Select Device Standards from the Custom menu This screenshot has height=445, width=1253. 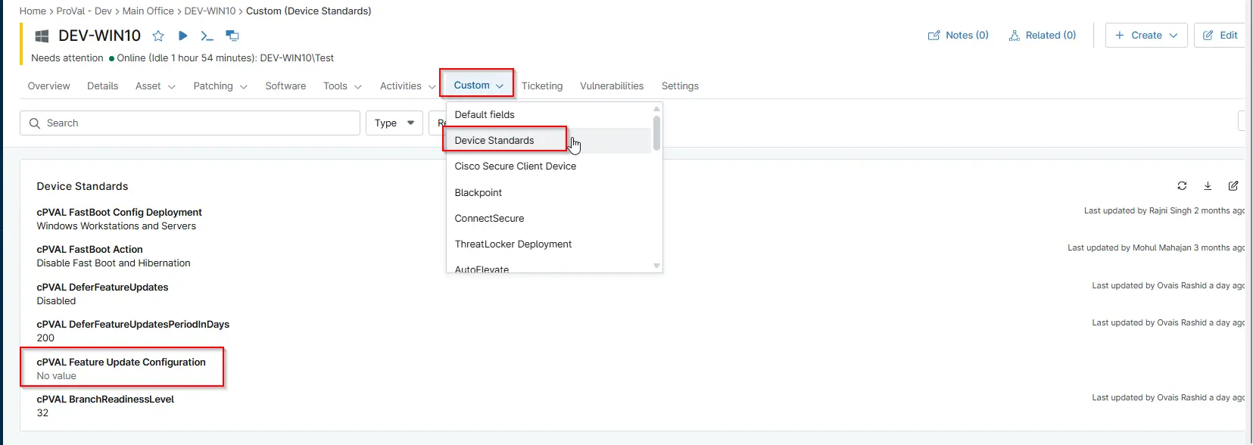(x=494, y=141)
